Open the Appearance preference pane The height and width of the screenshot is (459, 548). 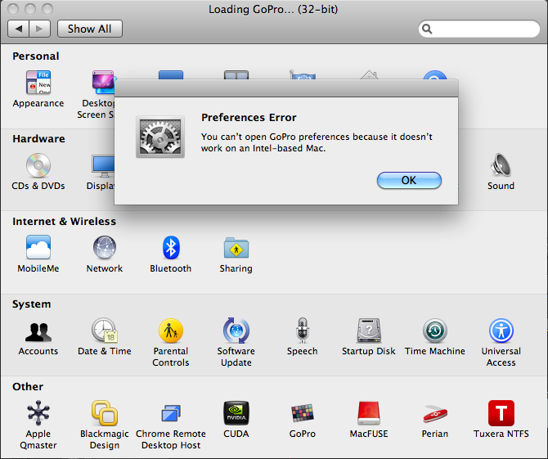point(38,84)
